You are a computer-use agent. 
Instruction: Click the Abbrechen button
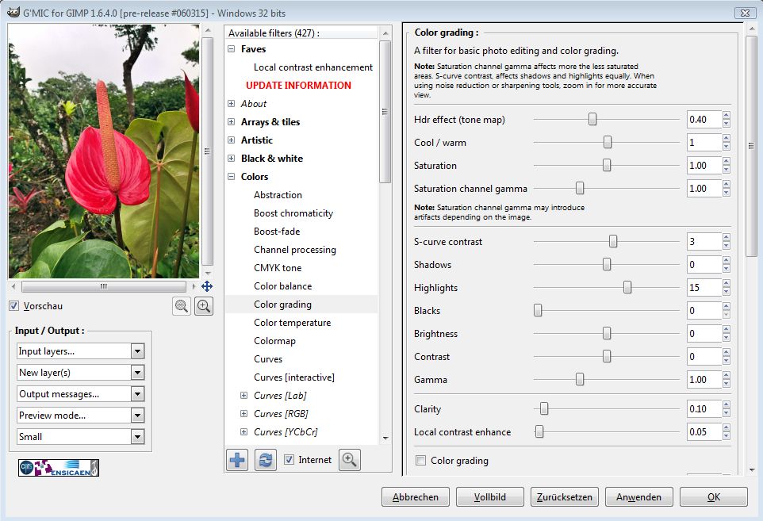pos(415,496)
